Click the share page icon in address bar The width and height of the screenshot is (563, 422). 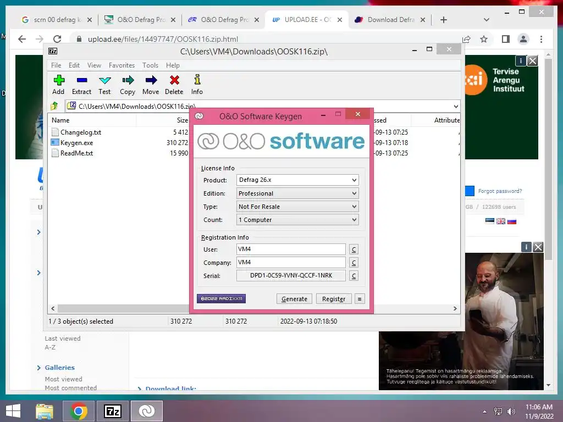click(466, 39)
